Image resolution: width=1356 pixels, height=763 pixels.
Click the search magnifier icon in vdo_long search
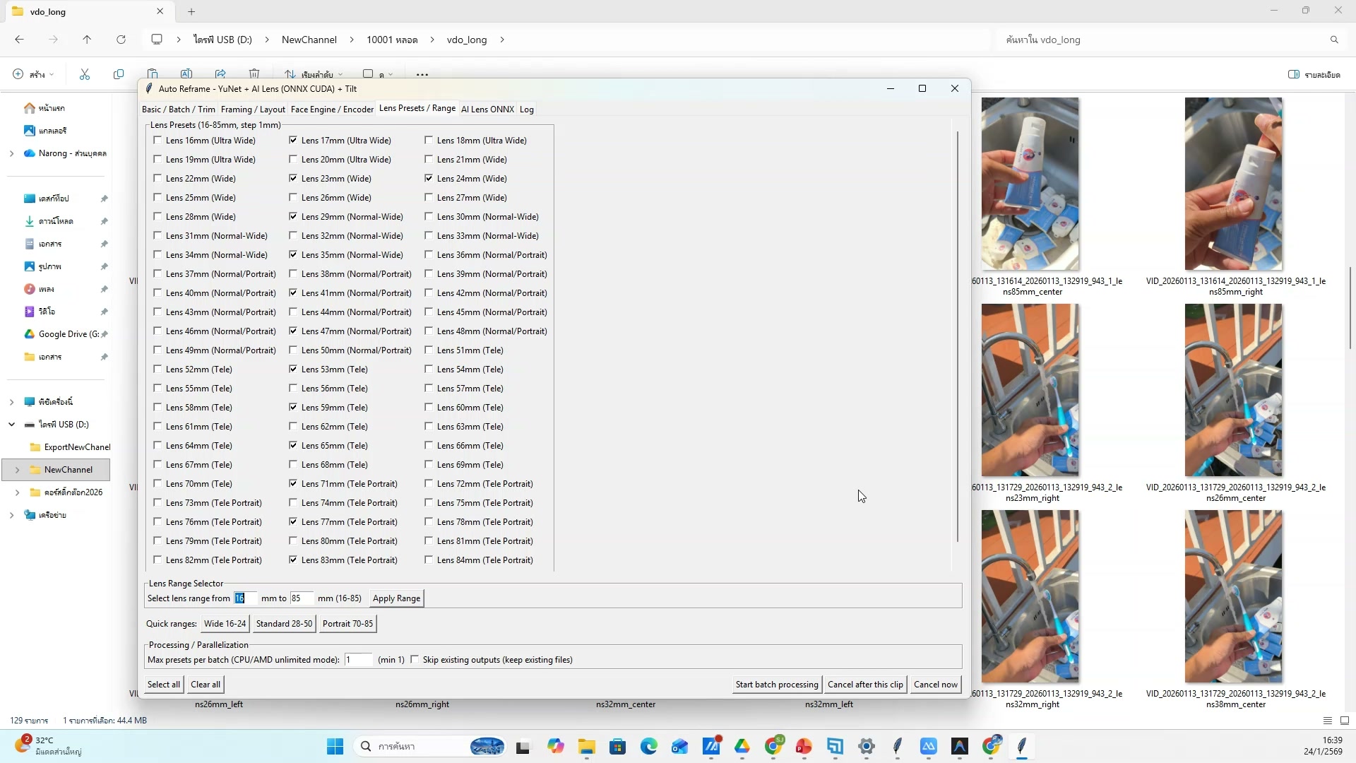(x=1333, y=40)
